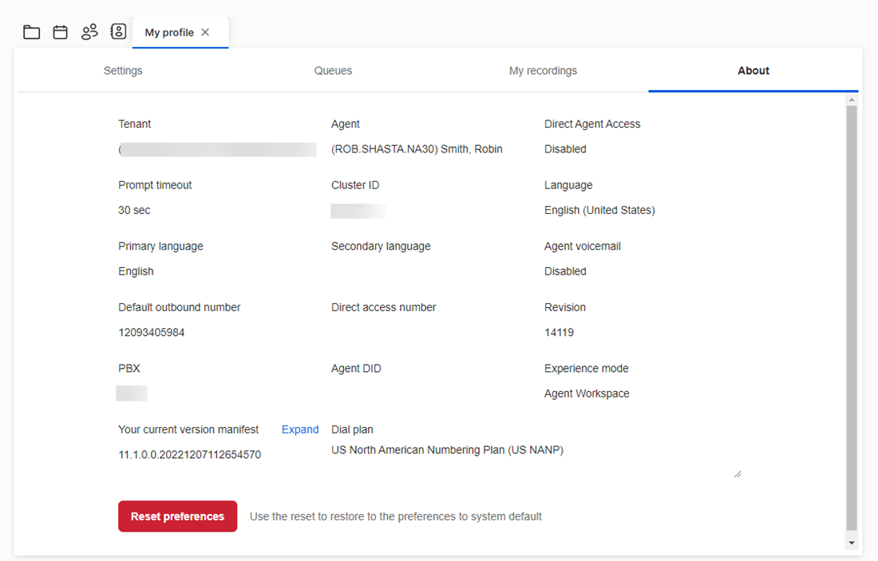This screenshot has height=561, width=878.
Task: Click the version number 11.1.0.0.20221207112654570
Action: coord(189,455)
